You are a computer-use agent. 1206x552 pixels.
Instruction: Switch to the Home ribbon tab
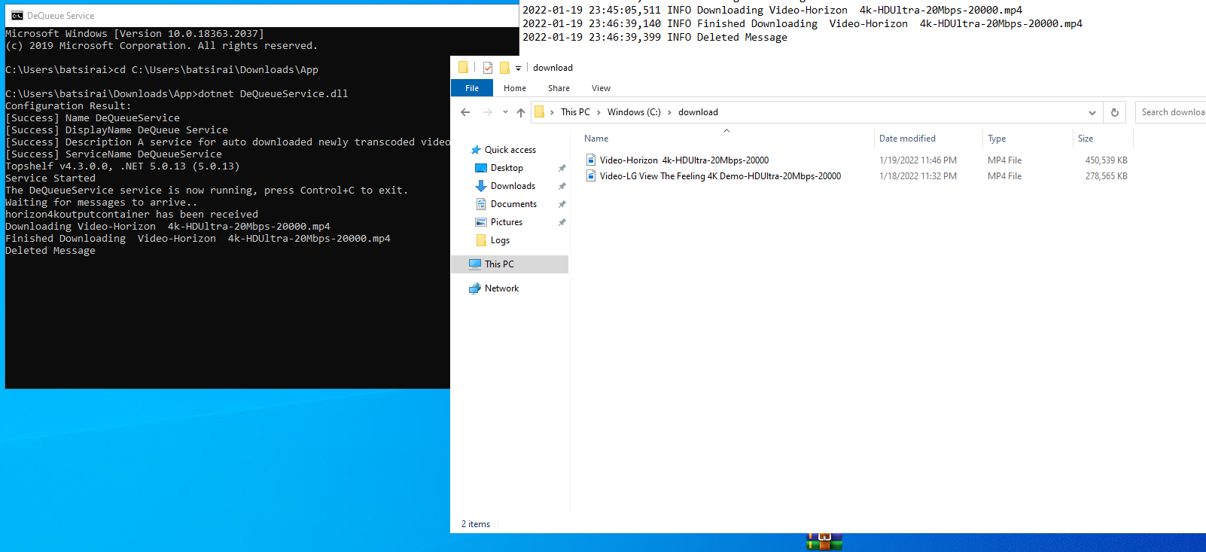[x=515, y=88]
